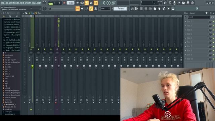Toggle the Master track mute LED

31,49
